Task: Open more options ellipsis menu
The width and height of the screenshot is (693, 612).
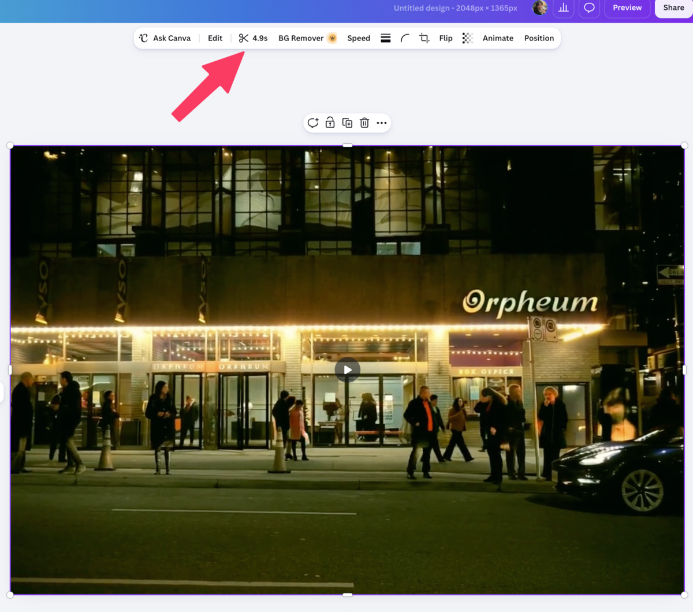Action: [x=382, y=123]
